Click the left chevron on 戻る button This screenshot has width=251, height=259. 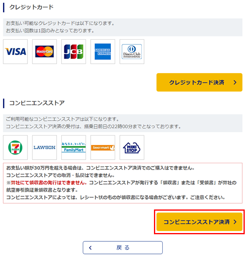tap(90, 248)
